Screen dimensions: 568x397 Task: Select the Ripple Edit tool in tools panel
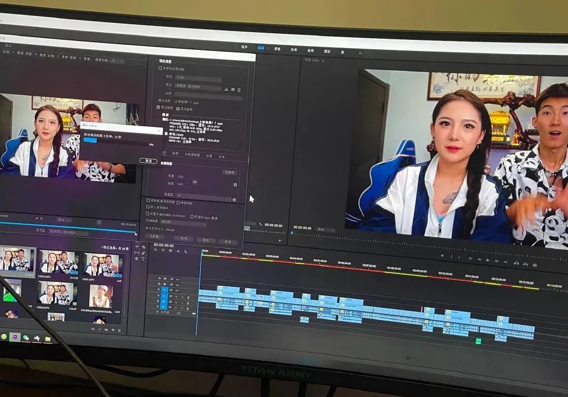coord(138,246)
